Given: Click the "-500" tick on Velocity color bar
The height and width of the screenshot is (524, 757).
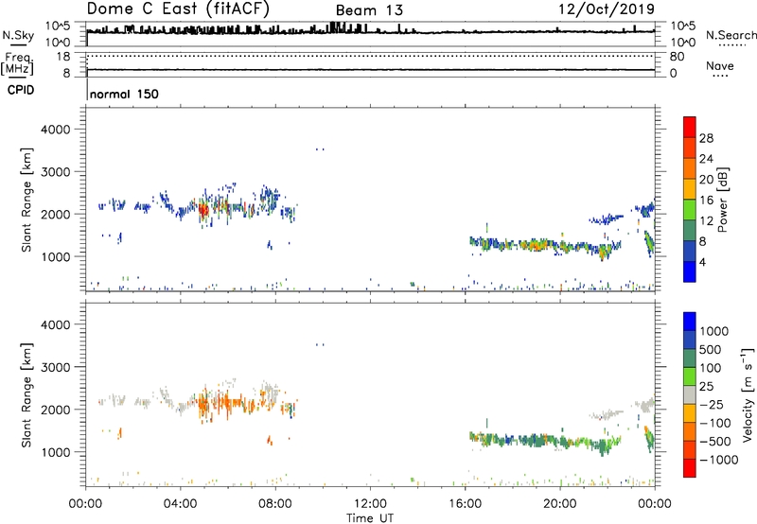Looking at the screenshot, I should (715, 441).
